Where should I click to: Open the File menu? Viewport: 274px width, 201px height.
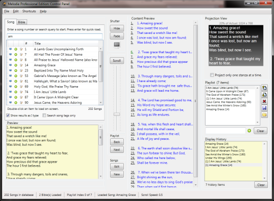[x=7, y=11]
